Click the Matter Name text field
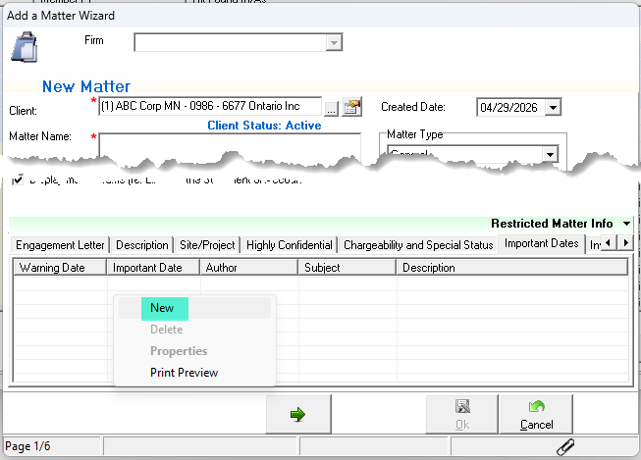 tap(230, 145)
